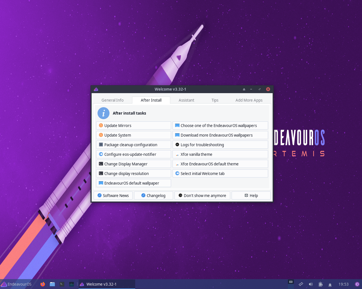Viewport: 362px width, 289px height.
Task: Launch Firefox from the taskbar
Action: [x=43, y=284]
